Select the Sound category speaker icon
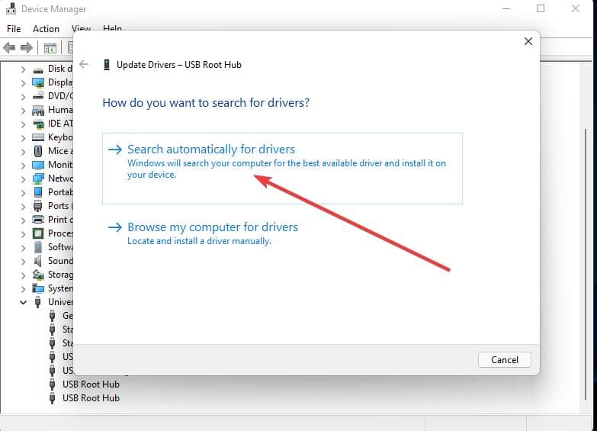 38,261
